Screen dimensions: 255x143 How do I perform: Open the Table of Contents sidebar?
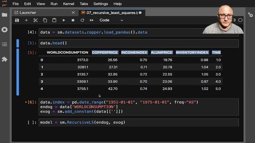point(4,44)
